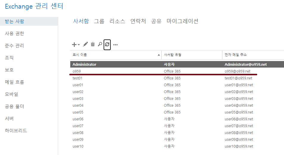Click the 사서함 유형 column header
Screen dimensions: 284x155
coord(192,55)
